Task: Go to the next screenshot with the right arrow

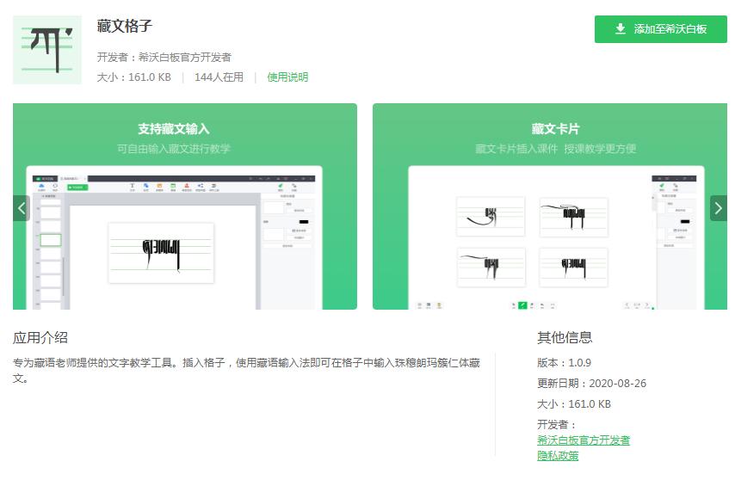Action: 718,208
